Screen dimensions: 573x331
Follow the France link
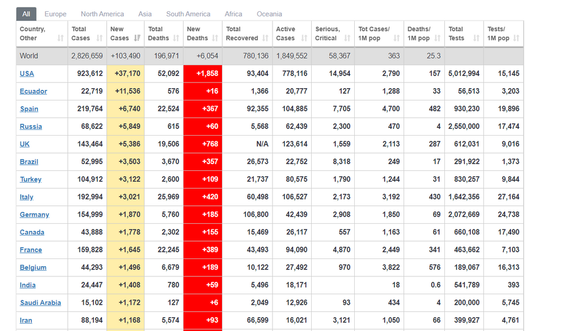tap(31, 250)
